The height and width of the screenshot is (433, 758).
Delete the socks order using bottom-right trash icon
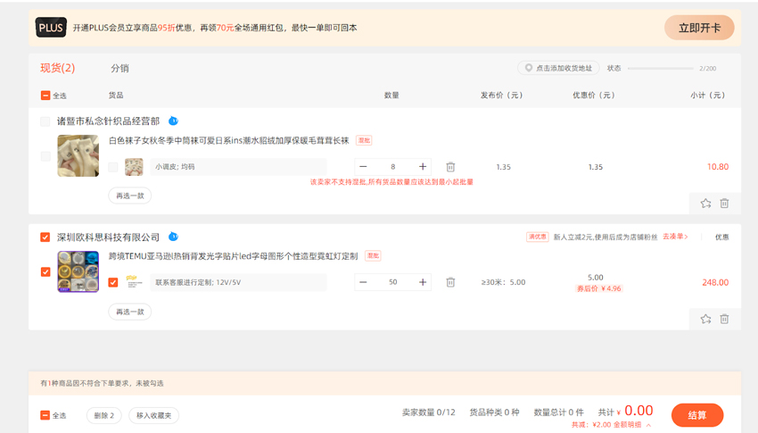(724, 204)
